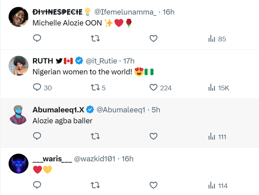The height and width of the screenshot is (195, 259).
Task: Retweet RUTH's post with 5 reposts
Action: pyautogui.click(x=96, y=88)
